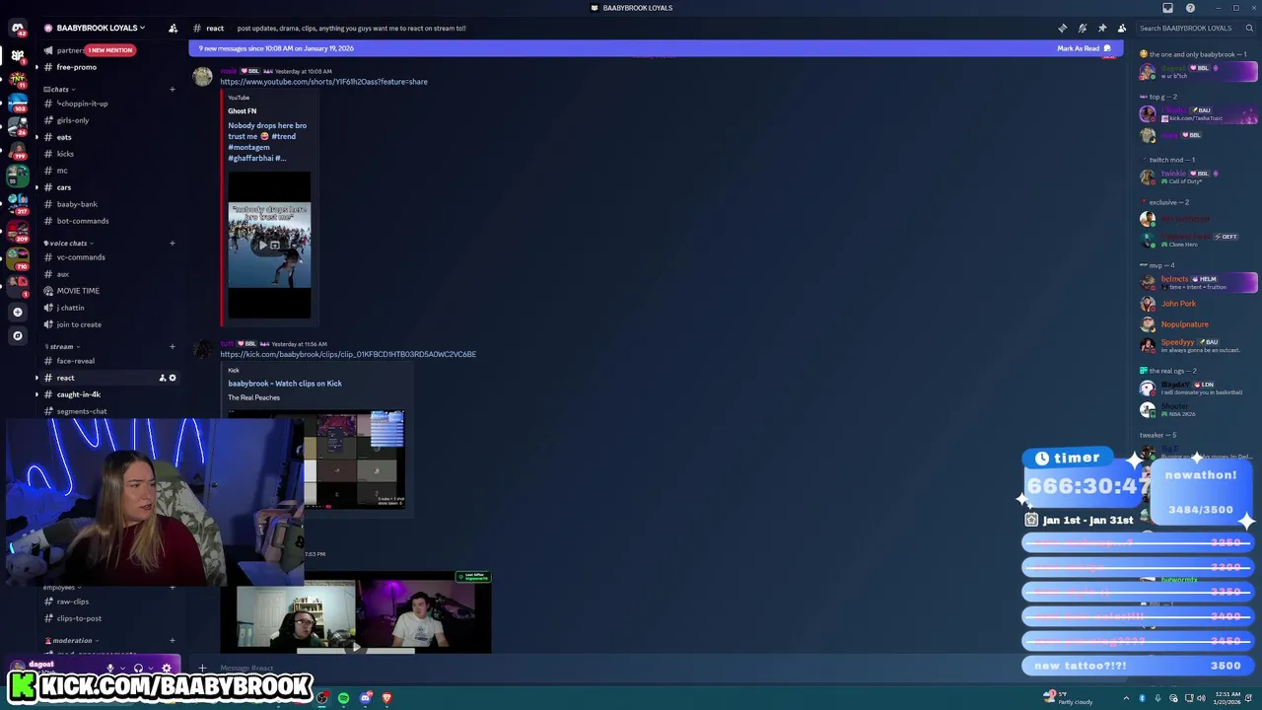Open pinned messages pin icon

tap(1101, 28)
